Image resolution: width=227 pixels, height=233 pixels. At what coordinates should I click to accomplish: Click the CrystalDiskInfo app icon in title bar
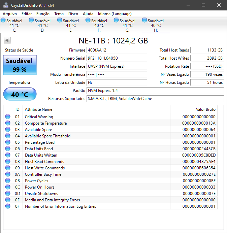(6, 5)
